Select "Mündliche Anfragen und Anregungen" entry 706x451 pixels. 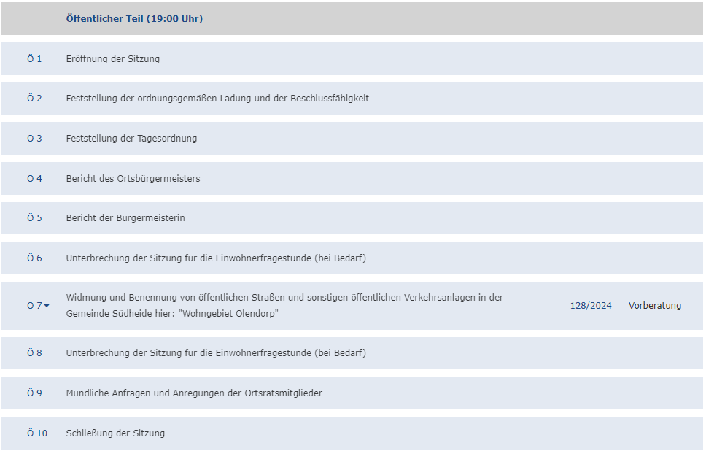pos(194,393)
